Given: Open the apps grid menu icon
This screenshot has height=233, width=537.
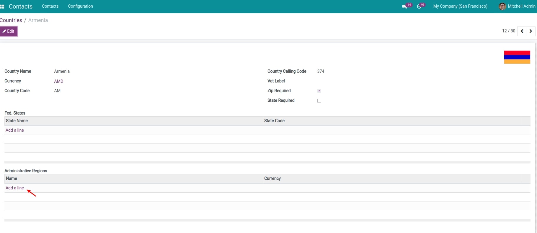Looking at the screenshot, I should click(x=2, y=6).
